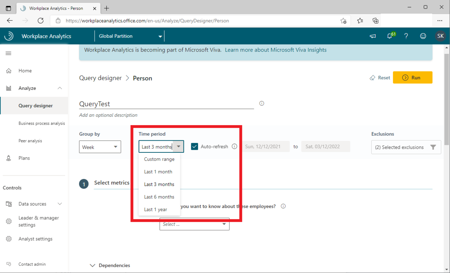
Task: Toggle the hamburger navigation menu
Action: coord(8,53)
